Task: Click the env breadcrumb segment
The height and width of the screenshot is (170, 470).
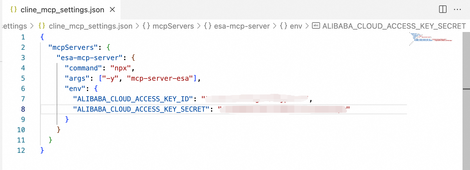Action: pos(296,26)
